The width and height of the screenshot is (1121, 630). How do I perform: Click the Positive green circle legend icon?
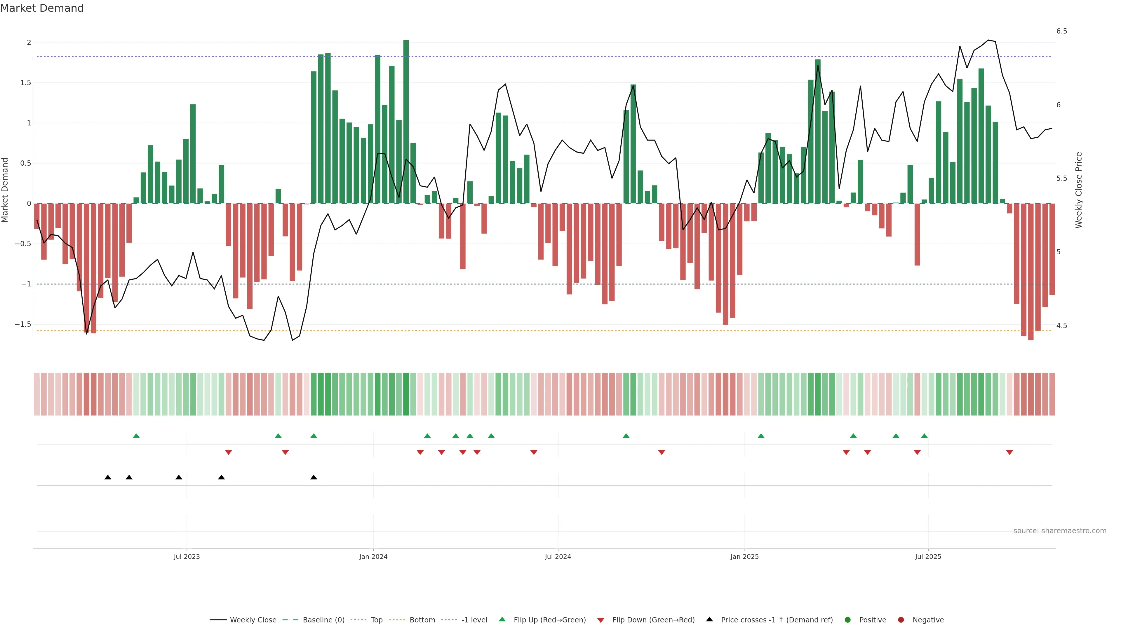coord(847,619)
